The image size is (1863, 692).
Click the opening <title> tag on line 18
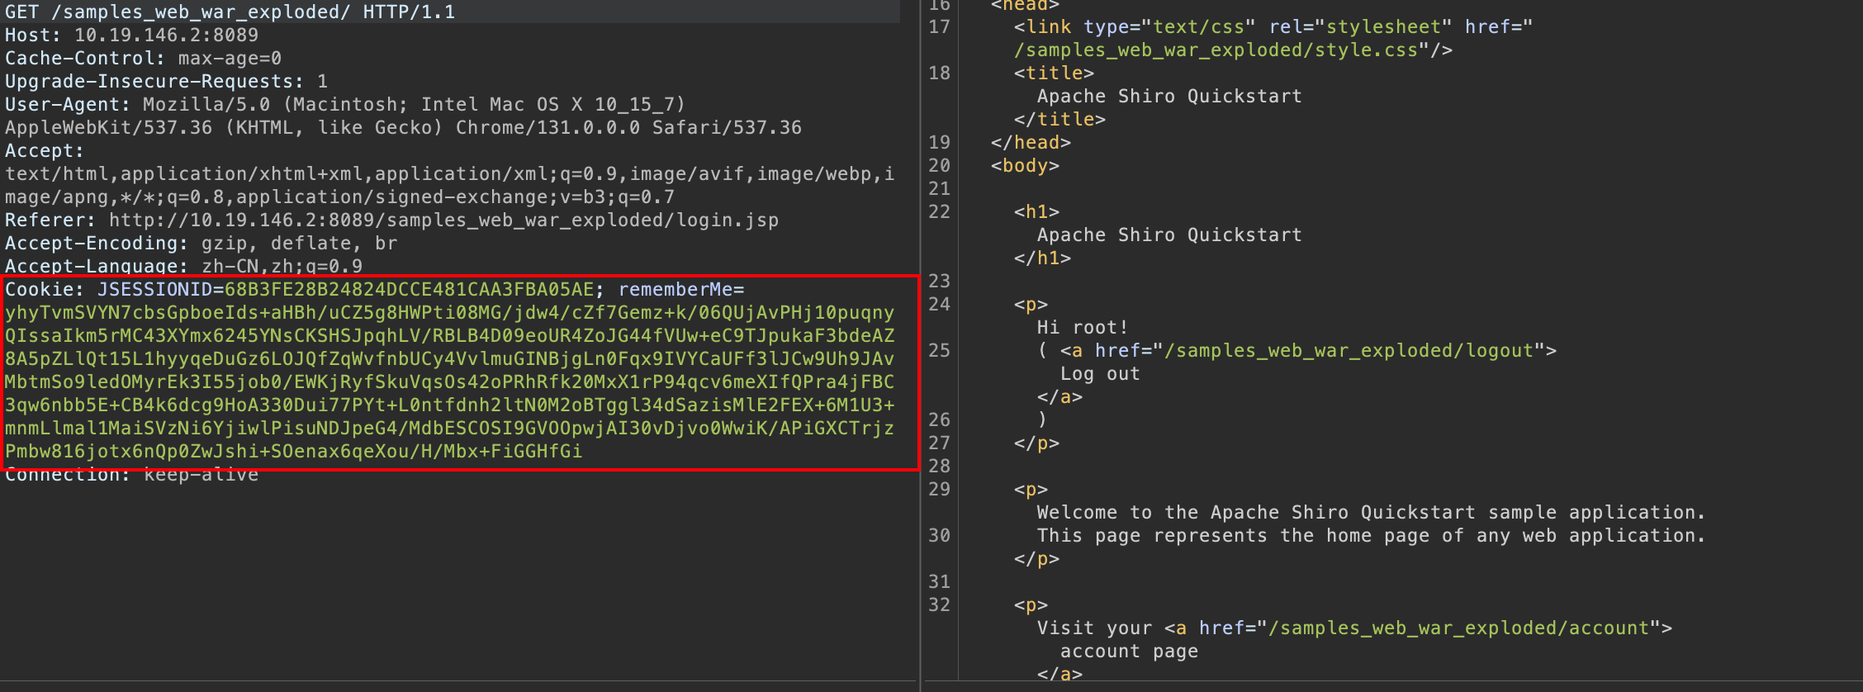click(1055, 73)
